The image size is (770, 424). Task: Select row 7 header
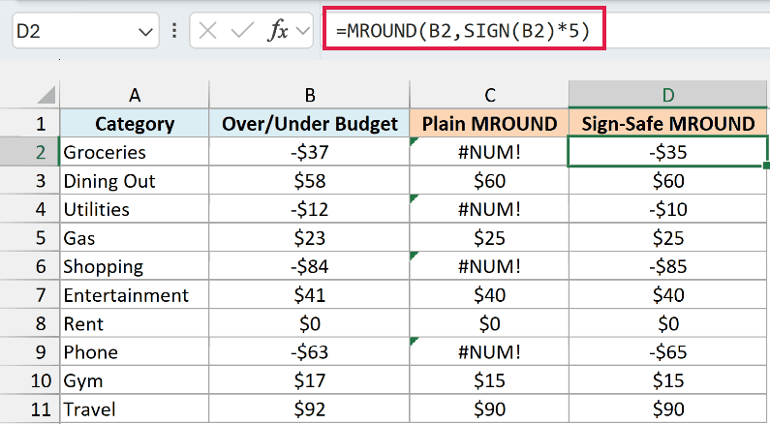click(x=29, y=295)
